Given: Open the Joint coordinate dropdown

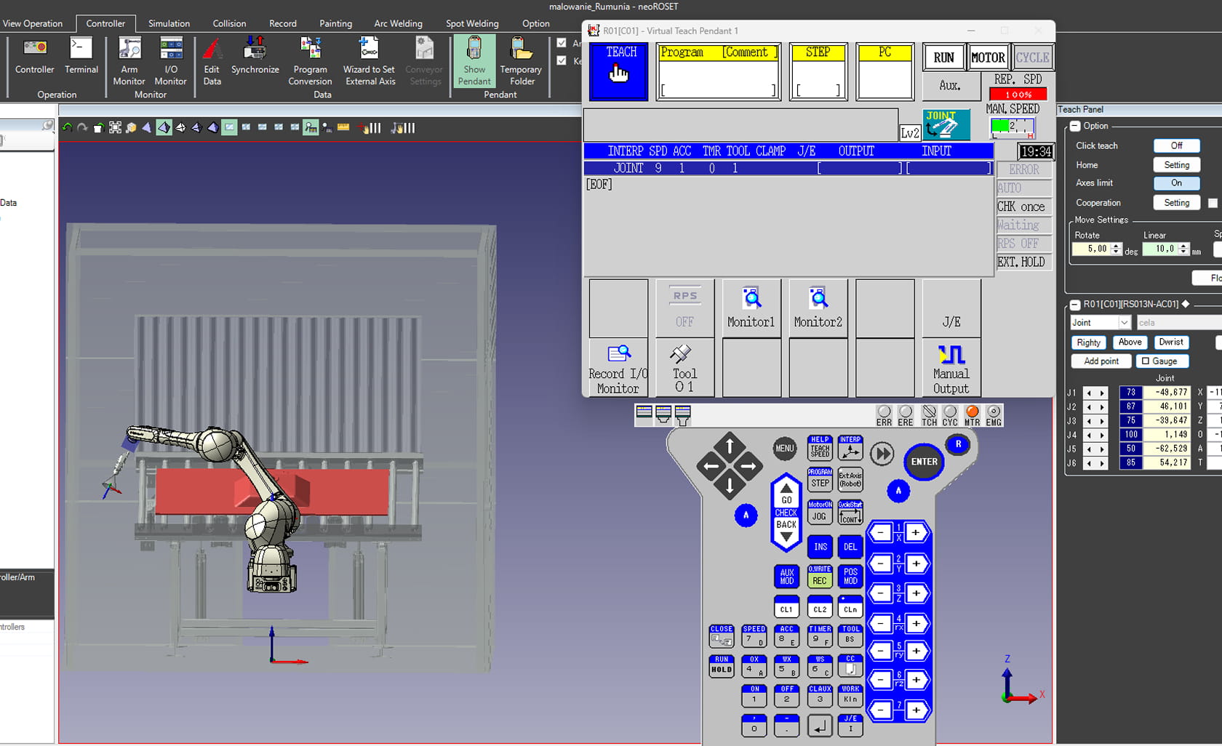Looking at the screenshot, I should coord(1124,323).
